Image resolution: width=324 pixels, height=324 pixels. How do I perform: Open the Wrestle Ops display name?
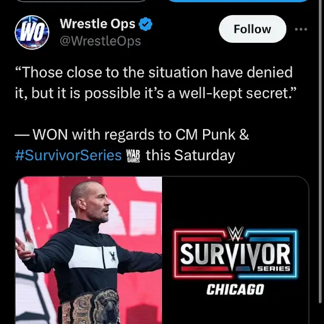pos(98,24)
